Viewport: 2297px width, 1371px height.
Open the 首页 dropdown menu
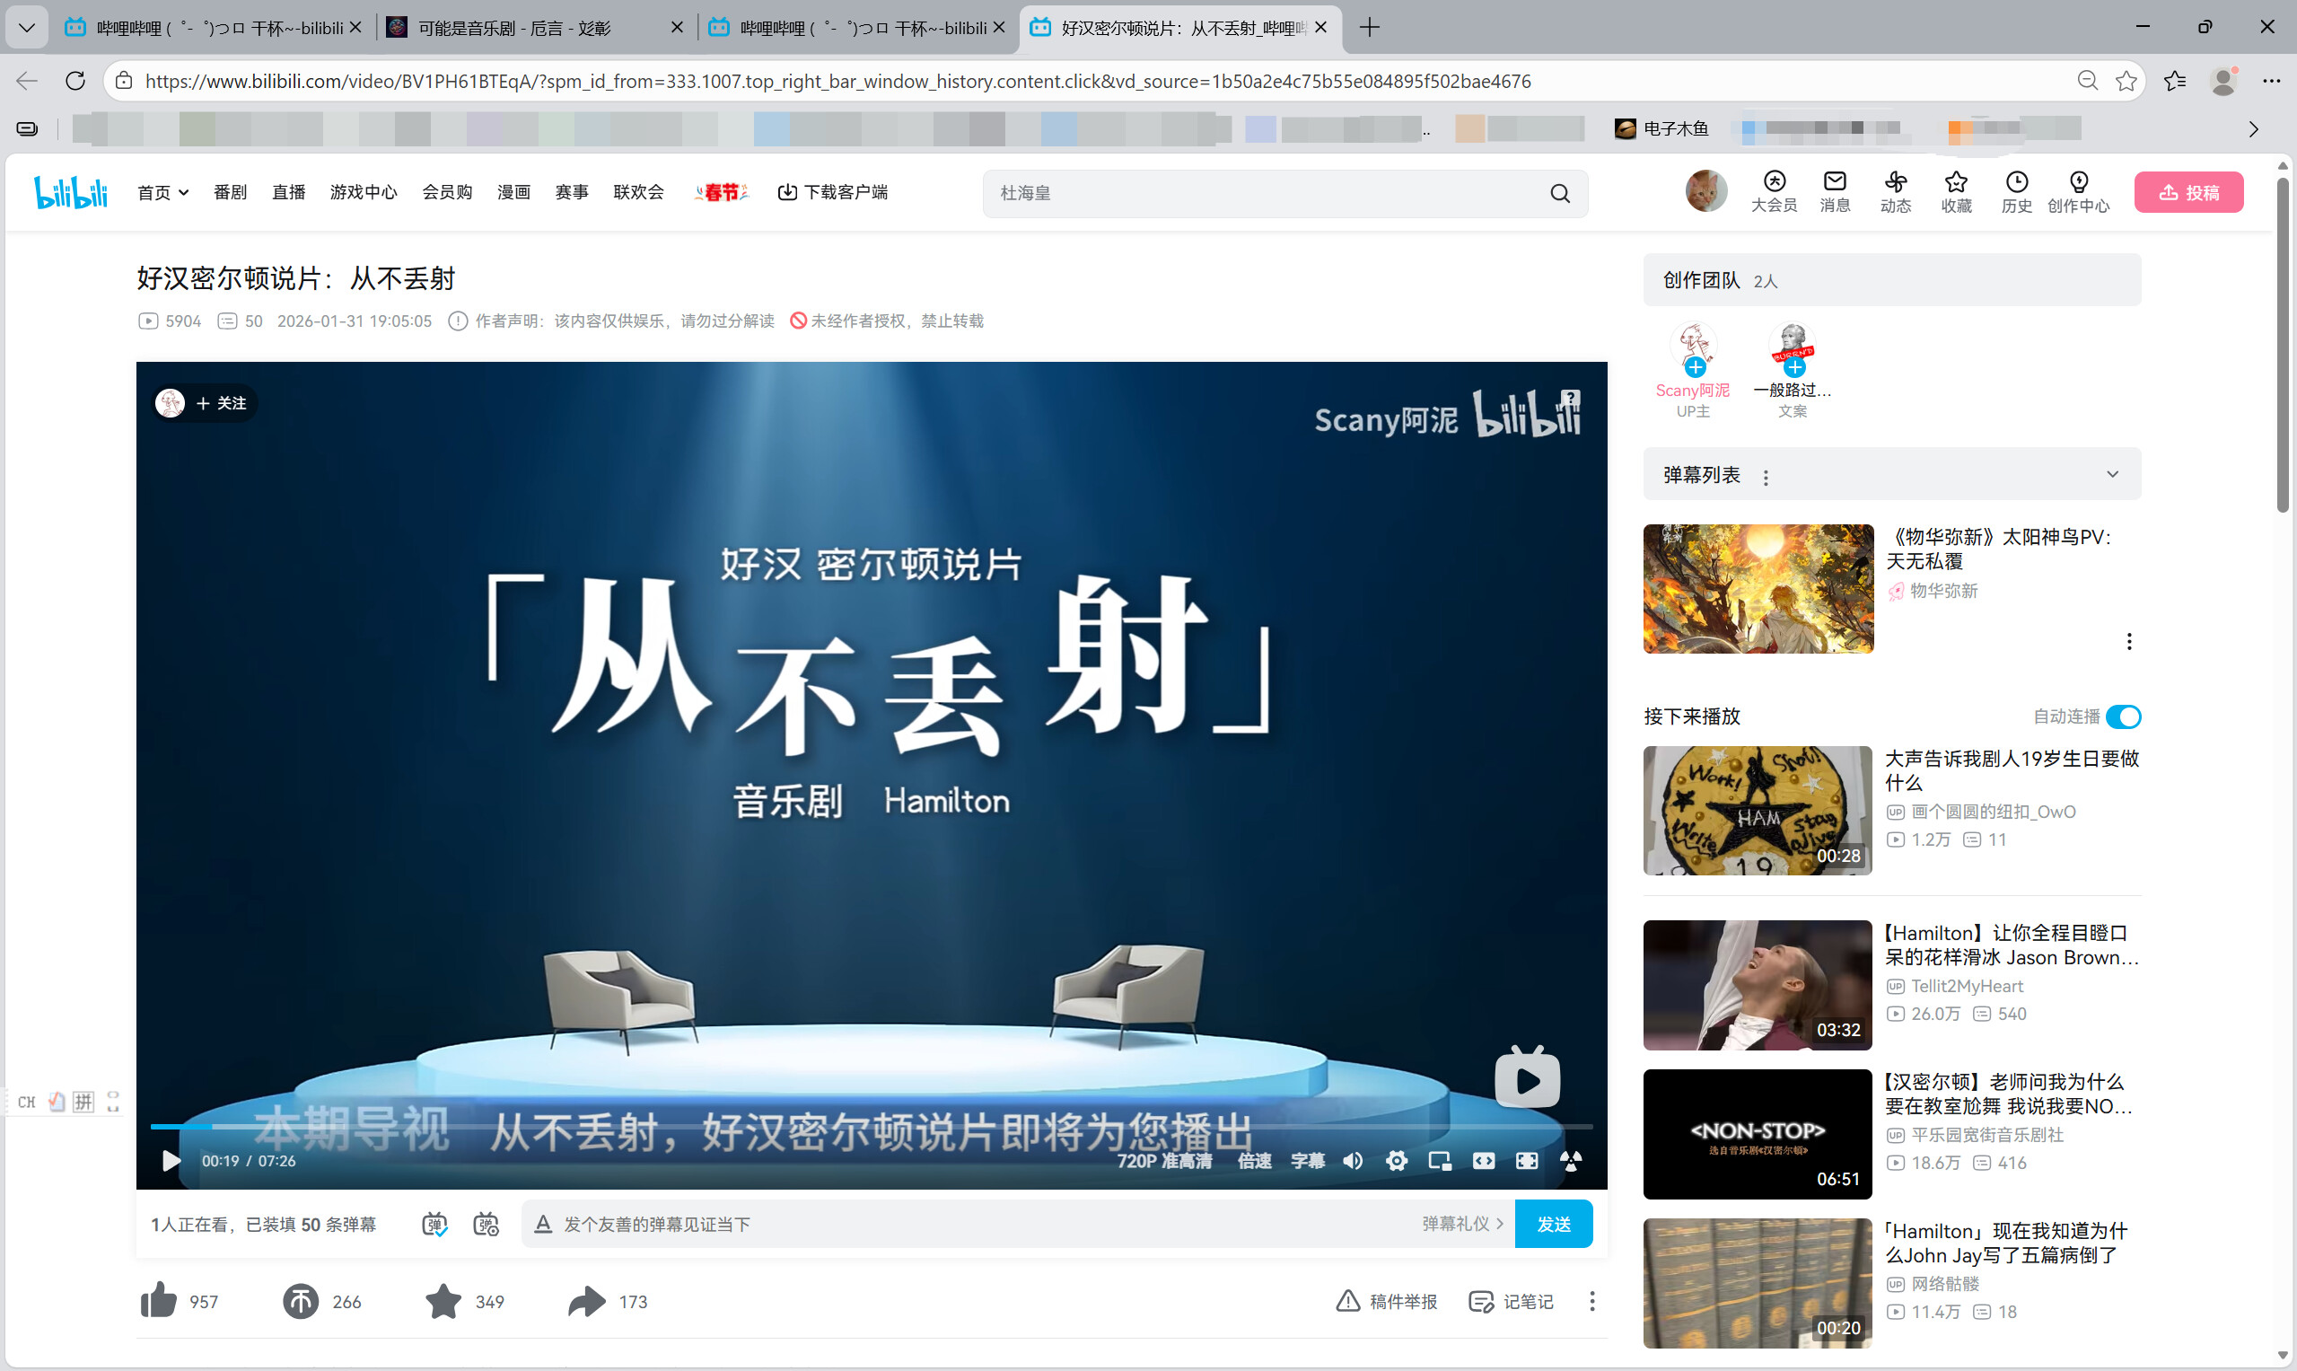163,192
